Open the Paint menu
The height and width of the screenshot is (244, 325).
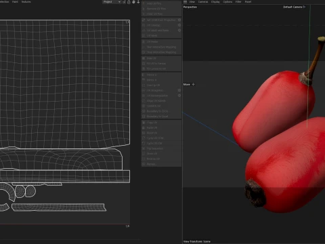point(15,2)
